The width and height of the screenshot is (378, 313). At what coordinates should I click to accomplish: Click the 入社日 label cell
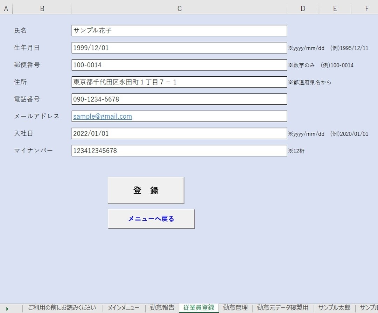pos(23,133)
